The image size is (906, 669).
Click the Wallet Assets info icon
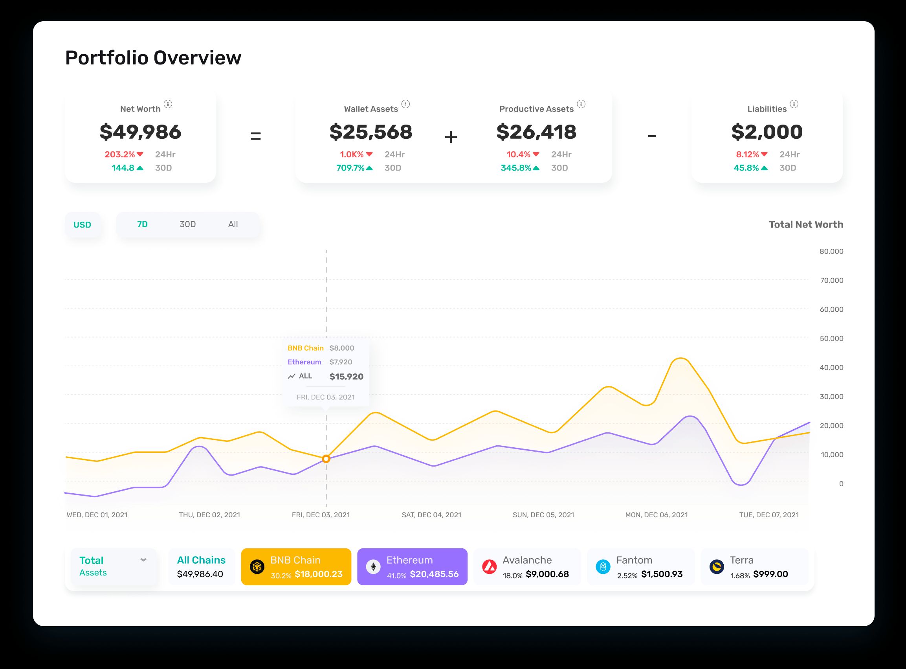pos(405,104)
